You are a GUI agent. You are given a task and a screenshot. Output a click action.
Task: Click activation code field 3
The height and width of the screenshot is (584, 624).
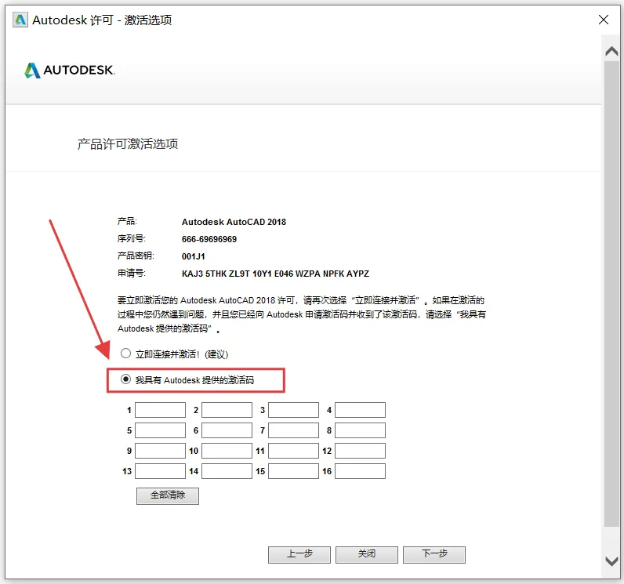point(294,410)
